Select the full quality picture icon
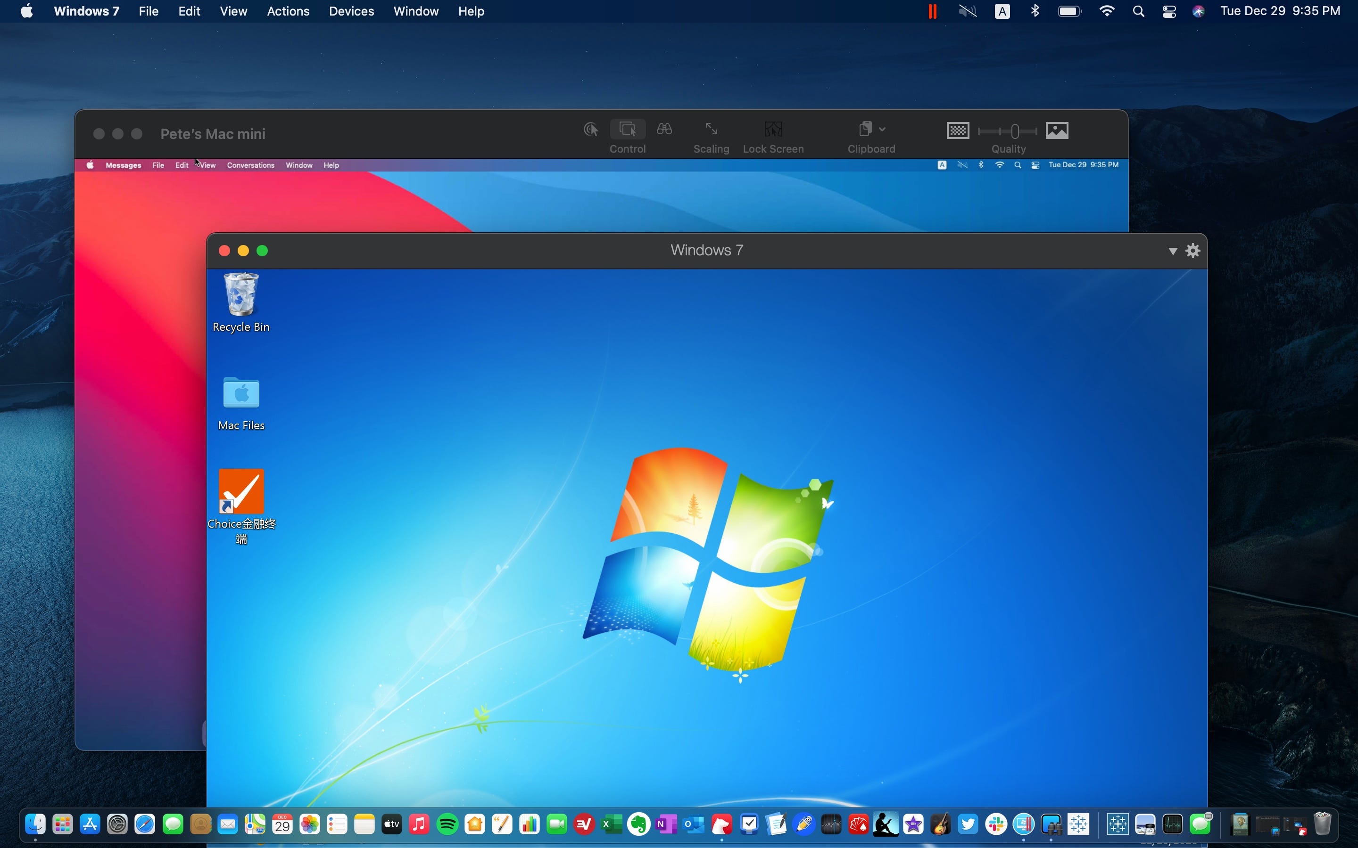The width and height of the screenshot is (1358, 848). (x=1057, y=130)
